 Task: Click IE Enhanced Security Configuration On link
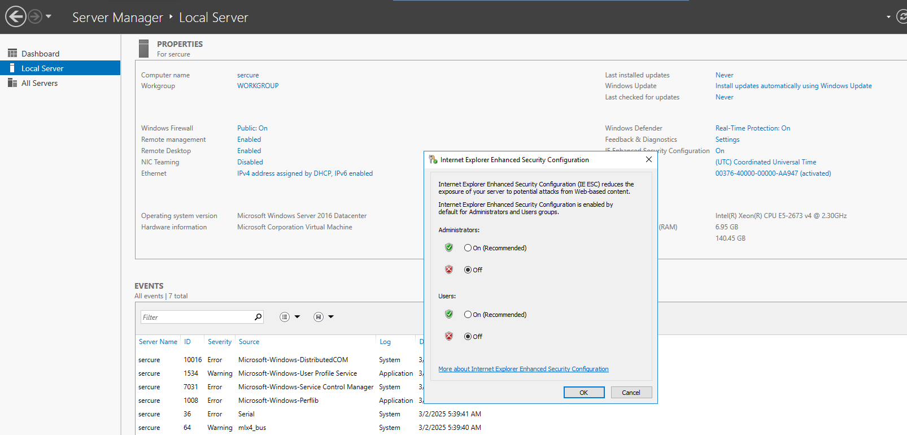[x=720, y=151]
